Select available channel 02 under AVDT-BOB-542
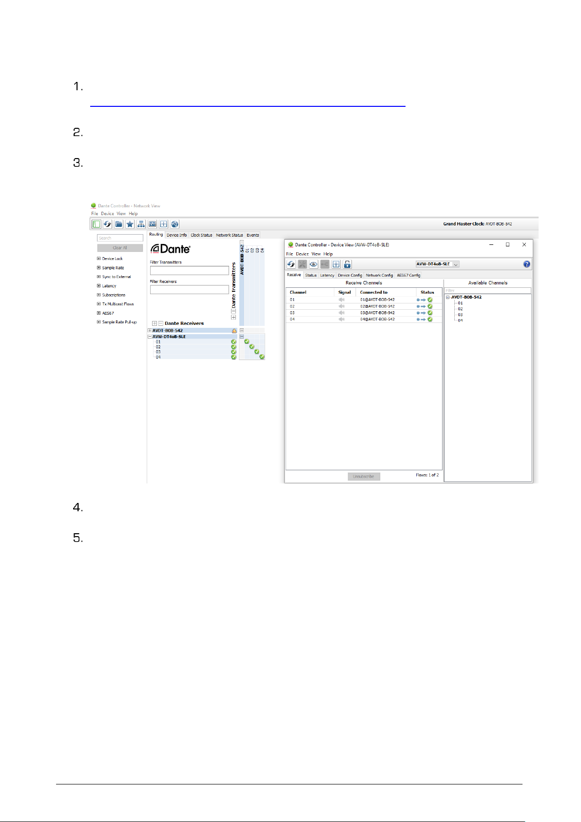Image resolution: width=581 pixels, height=822 pixels. click(460, 309)
